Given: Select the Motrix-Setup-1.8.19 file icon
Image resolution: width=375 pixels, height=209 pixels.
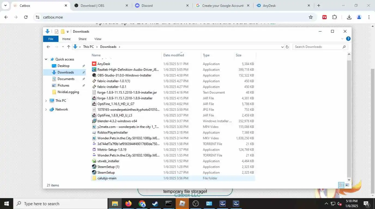Looking at the screenshot, I should 94,149.
